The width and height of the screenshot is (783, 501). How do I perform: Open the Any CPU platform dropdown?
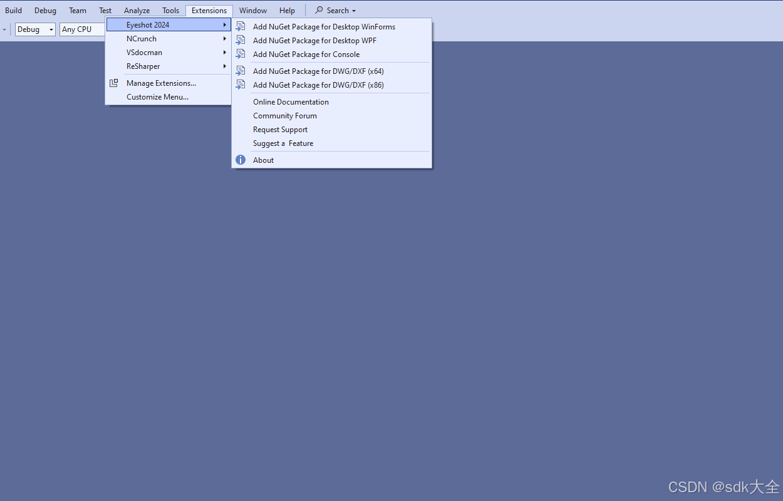[82, 29]
